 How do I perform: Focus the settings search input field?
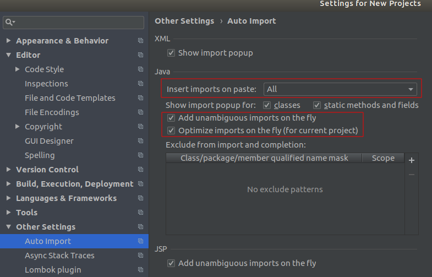(73, 23)
